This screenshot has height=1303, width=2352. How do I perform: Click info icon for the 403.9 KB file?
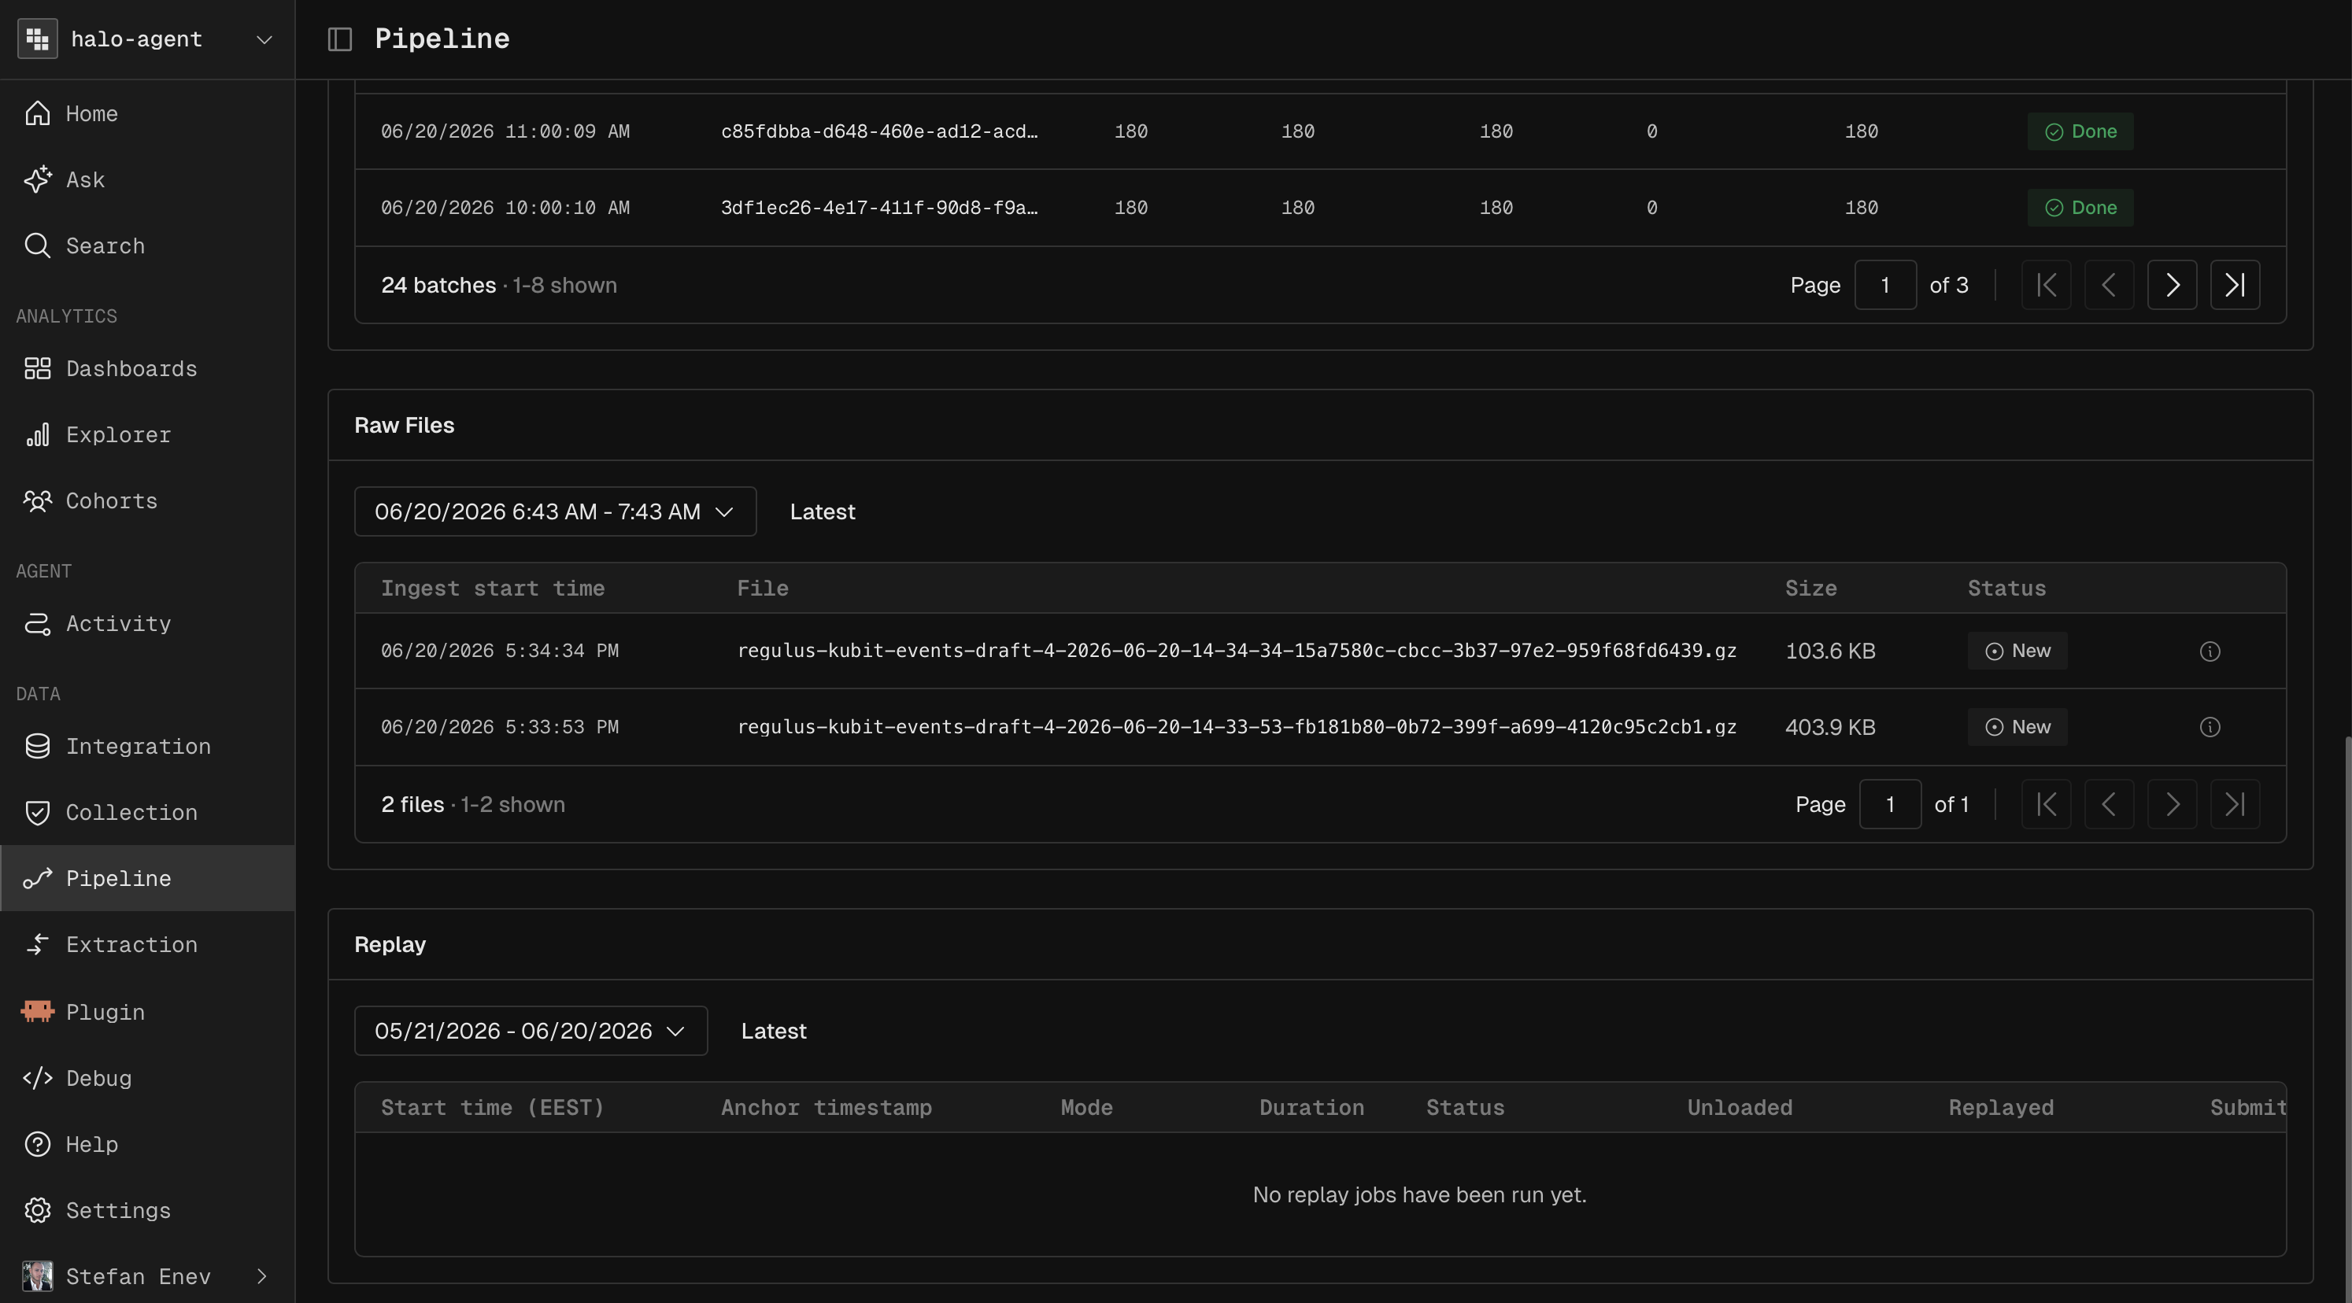point(2210,727)
